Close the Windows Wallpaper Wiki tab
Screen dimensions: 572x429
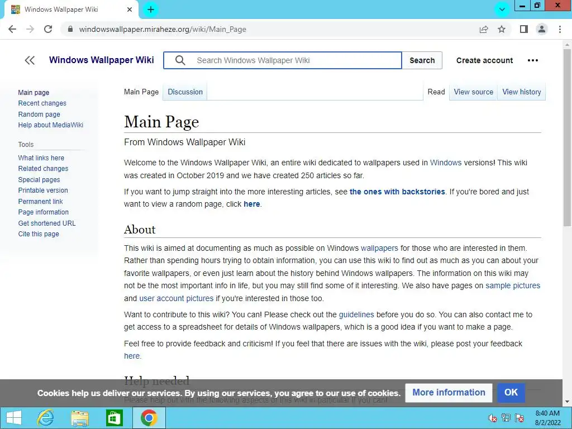point(130,9)
